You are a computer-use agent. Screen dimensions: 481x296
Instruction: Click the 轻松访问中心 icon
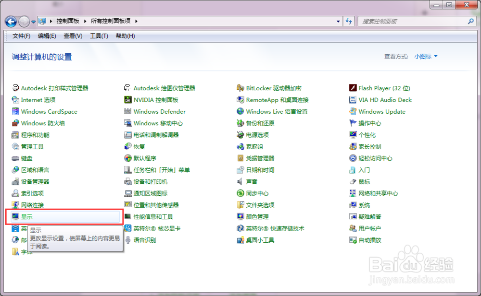(x=353, y=158)
